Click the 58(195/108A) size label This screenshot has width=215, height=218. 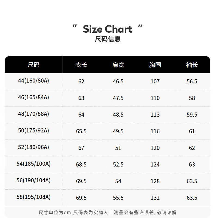33,197
